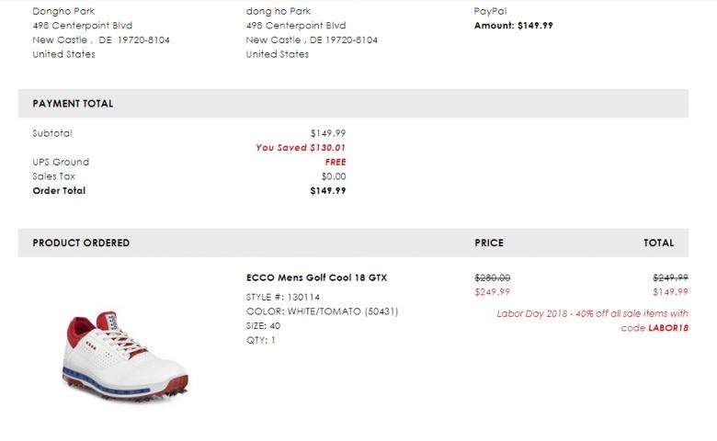Click the $249.99 sale price in red
717x441 pixels.
click(x=492, y=292)
